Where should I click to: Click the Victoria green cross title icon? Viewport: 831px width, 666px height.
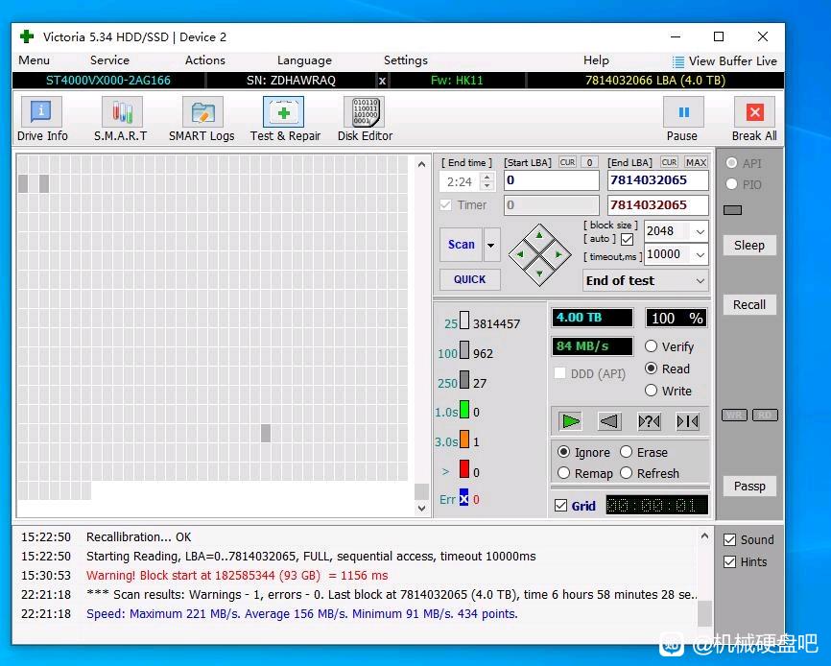pos(27,36)
